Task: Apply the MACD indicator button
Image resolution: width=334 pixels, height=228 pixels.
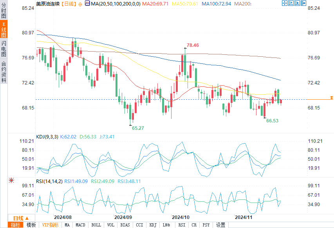Action: point(80,225)
